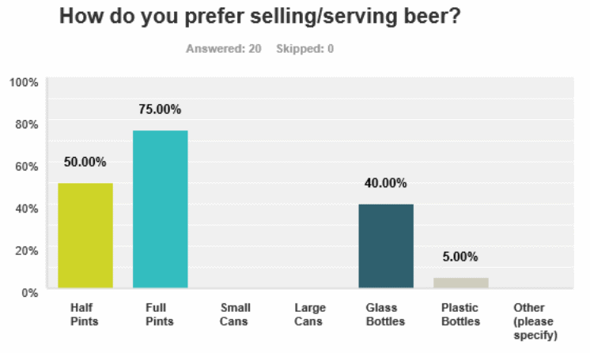Click the Skipped: 0 text
The width and height of the screenshot is (590, 353).
click(x=304, y=49)
